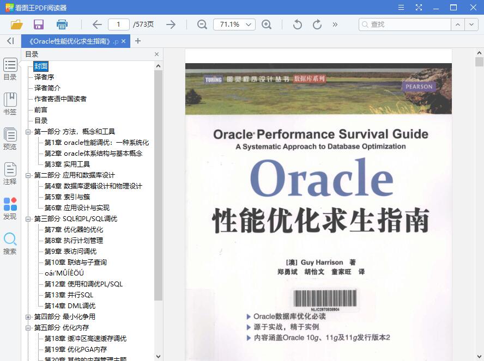Zoom out with the minus magnifier

202,25
